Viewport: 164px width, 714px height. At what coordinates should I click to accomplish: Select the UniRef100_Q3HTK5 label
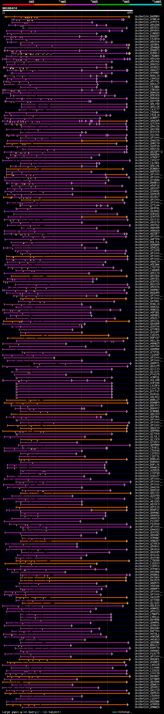pyautogui.click(x=147, y=217)
